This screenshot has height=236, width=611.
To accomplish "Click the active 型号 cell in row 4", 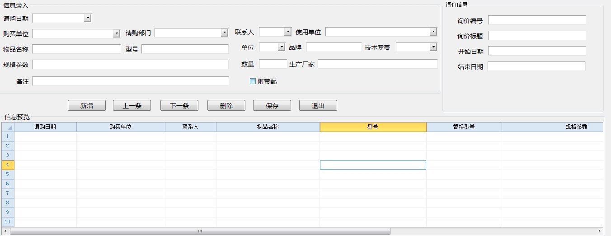I will (373, 165).
